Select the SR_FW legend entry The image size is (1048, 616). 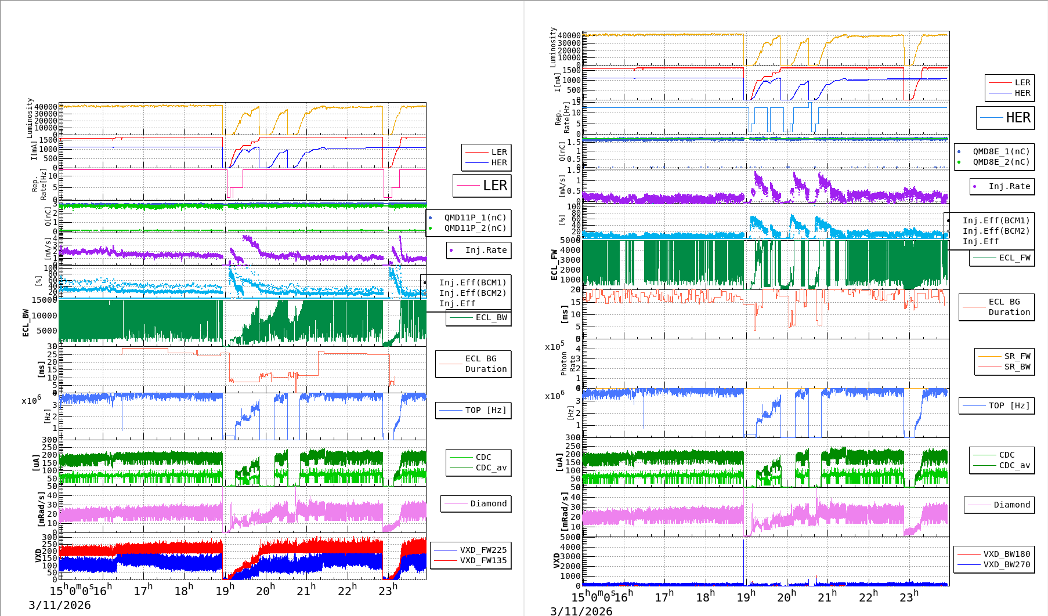1017,356
